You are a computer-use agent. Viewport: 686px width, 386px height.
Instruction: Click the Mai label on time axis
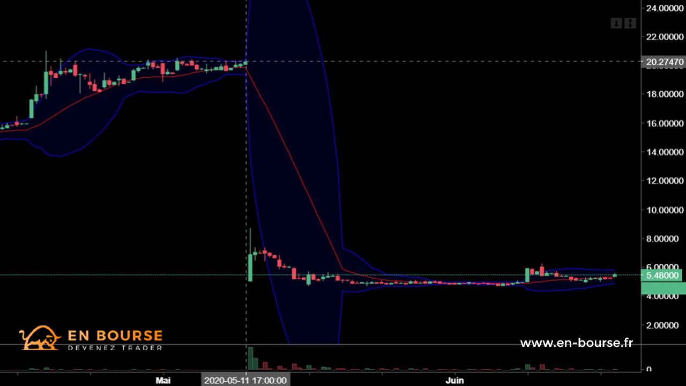163,380
